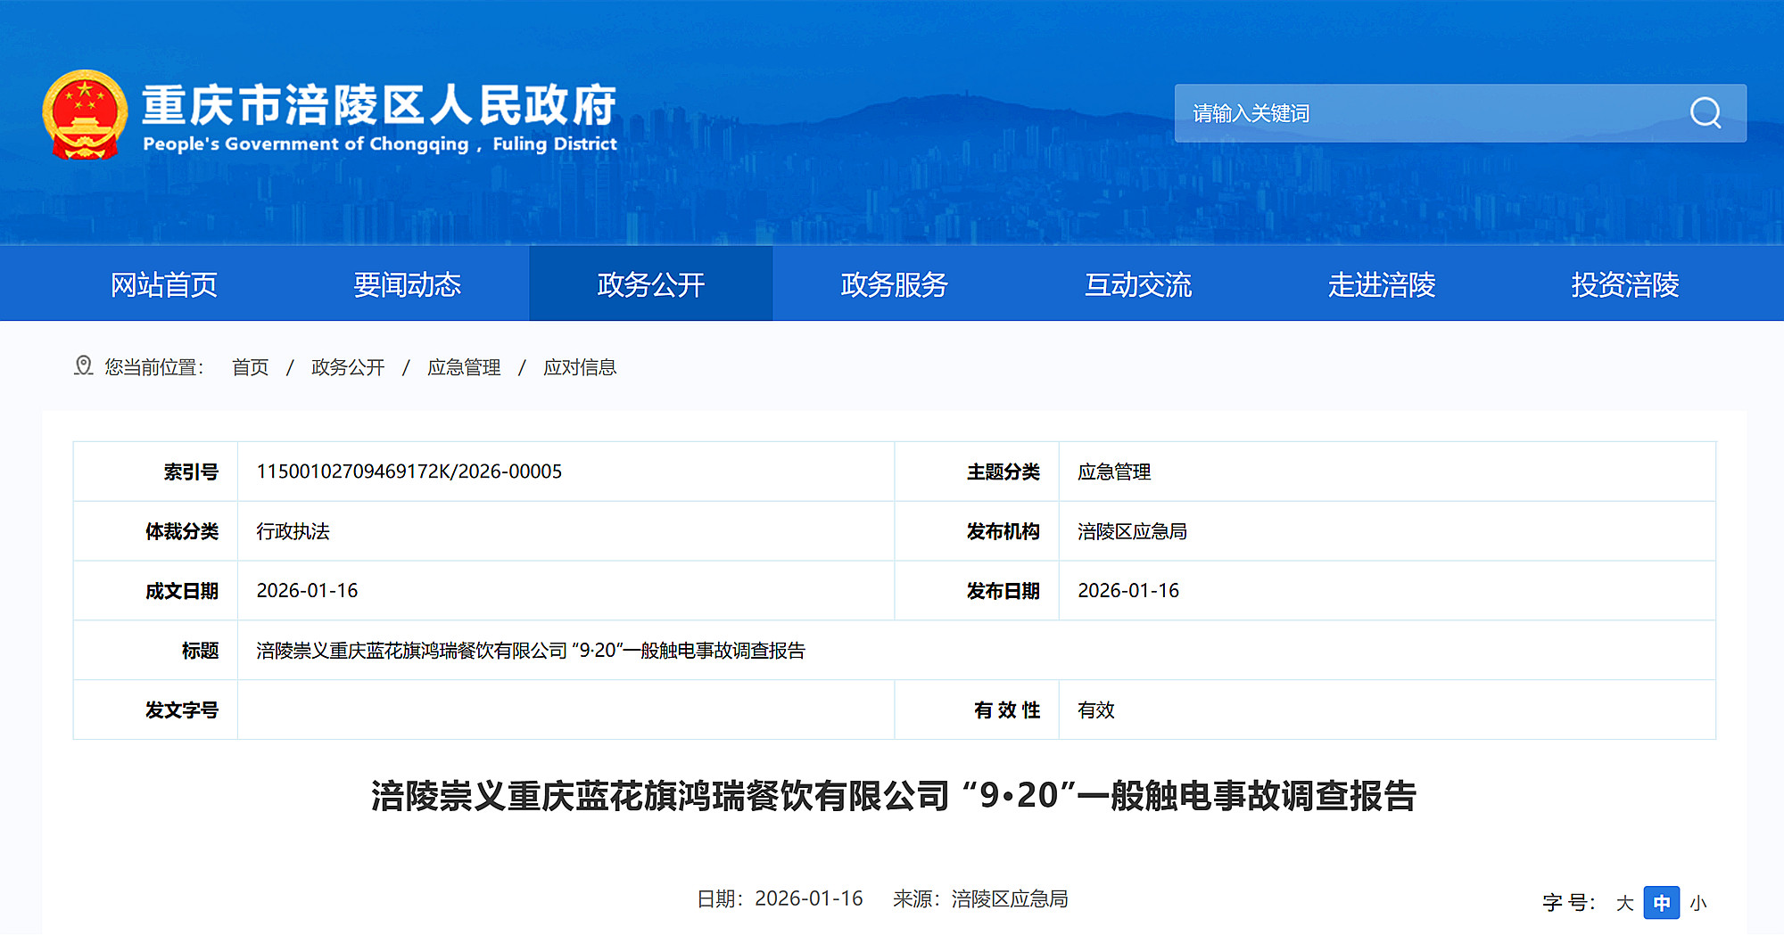Click the location pin icon in breadcrumb
This screenshot has height=935, width=1784.
[x=83, y=366]
